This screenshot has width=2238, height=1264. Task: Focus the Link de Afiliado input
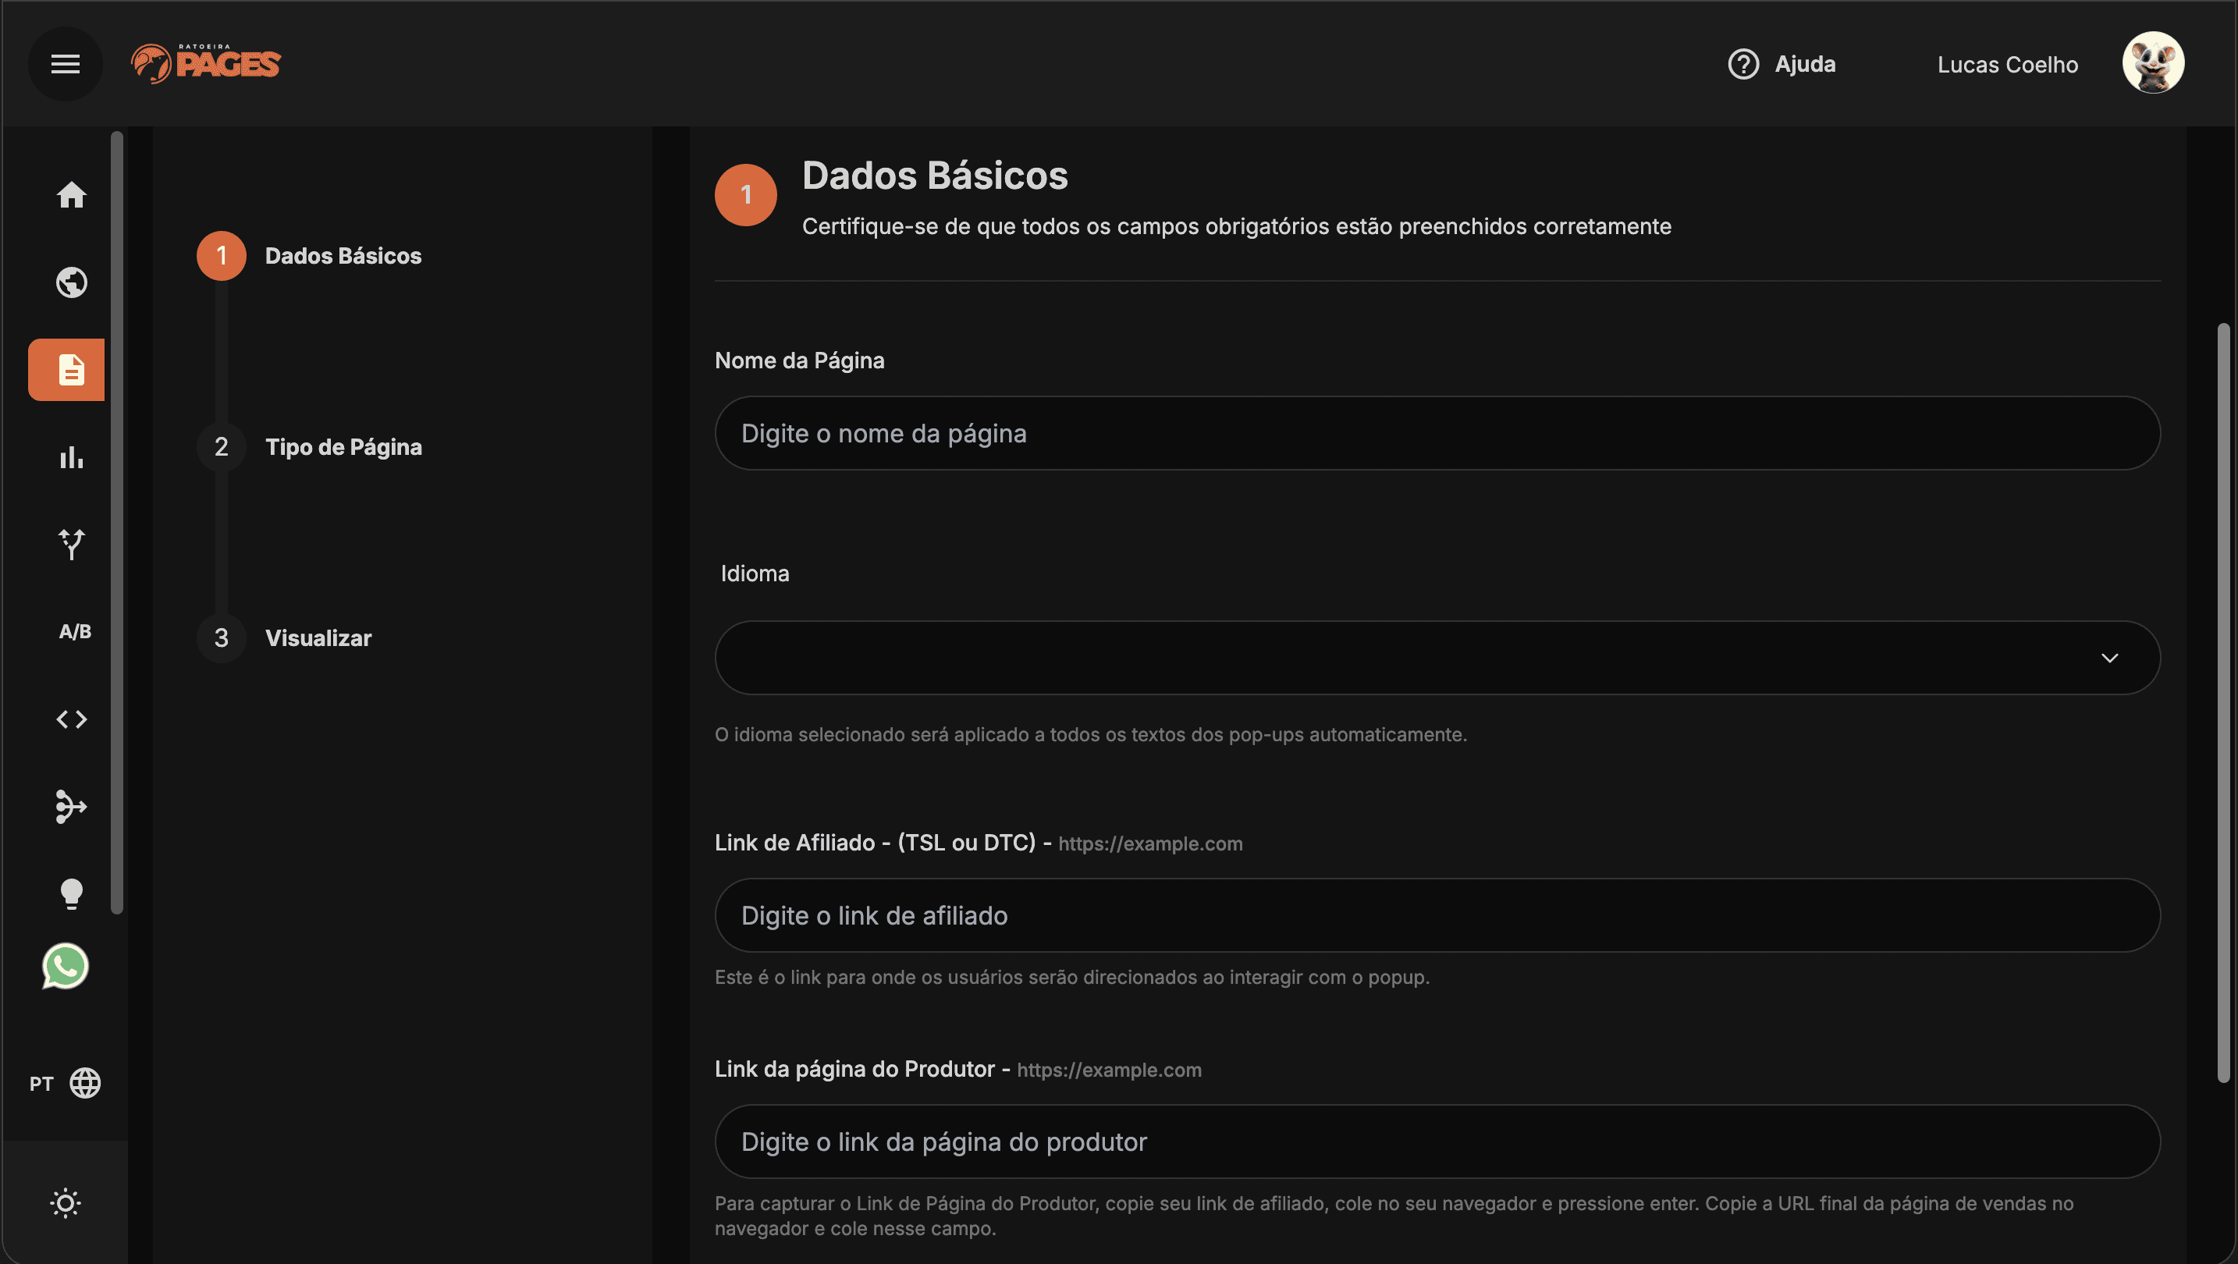coord(1437,916)
